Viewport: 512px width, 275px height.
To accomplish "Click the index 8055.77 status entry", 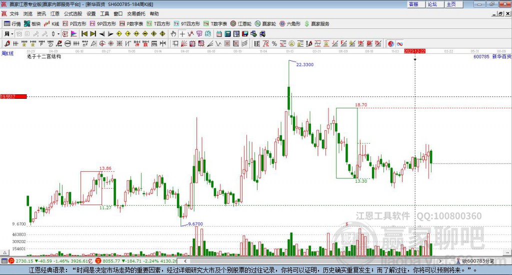I will [x=136, y=261].
